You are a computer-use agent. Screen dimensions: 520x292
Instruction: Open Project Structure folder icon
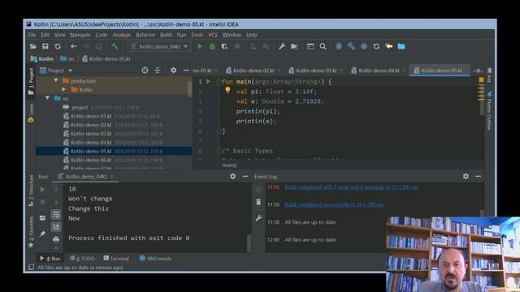click(x=294, y=47)
